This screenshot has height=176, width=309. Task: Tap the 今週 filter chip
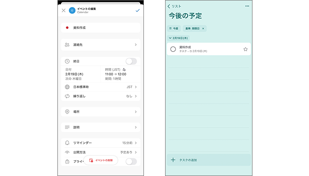(173, 29)
